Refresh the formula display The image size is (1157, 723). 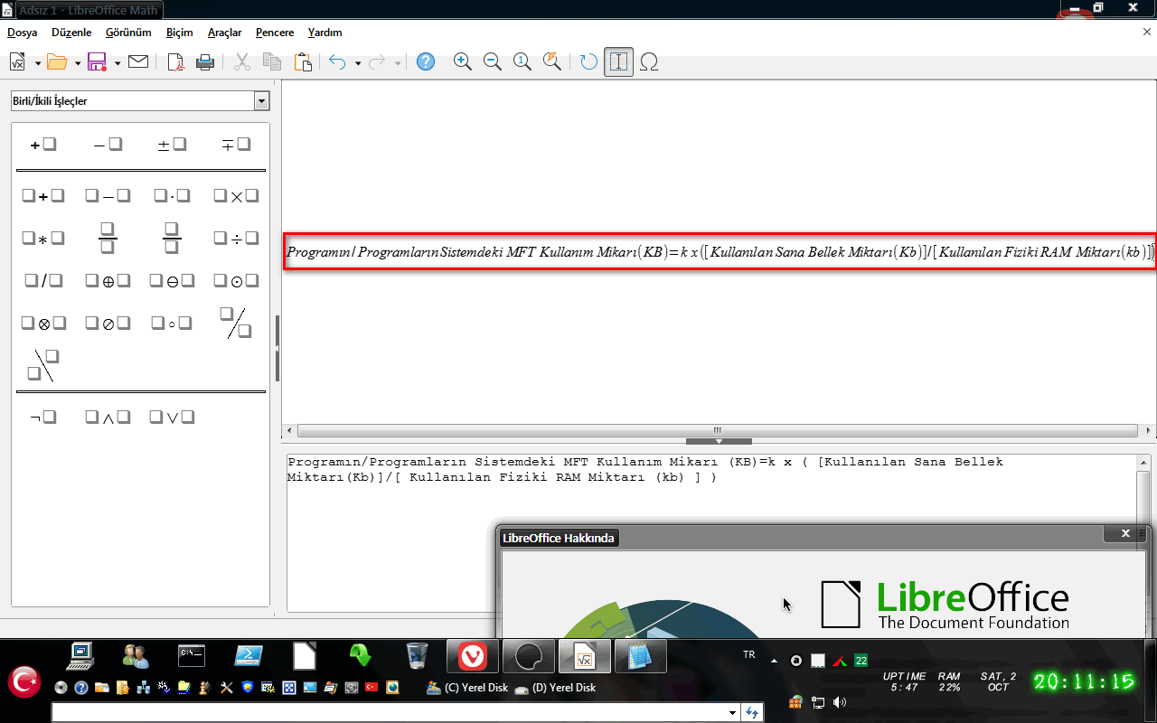588,61
